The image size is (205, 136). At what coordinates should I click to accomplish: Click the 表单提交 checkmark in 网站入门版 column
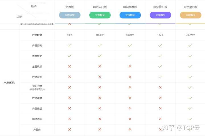tap(100, 56)
